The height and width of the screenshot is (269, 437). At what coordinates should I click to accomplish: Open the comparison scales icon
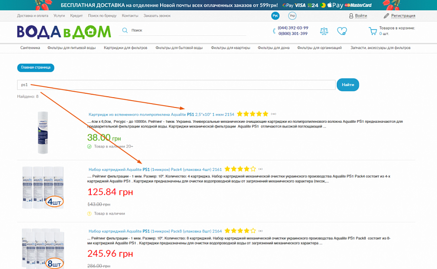pos(324,31)
